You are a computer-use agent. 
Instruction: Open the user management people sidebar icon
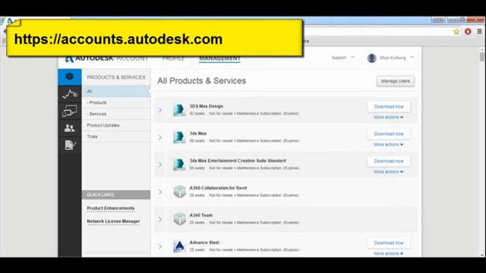(69, 128)
